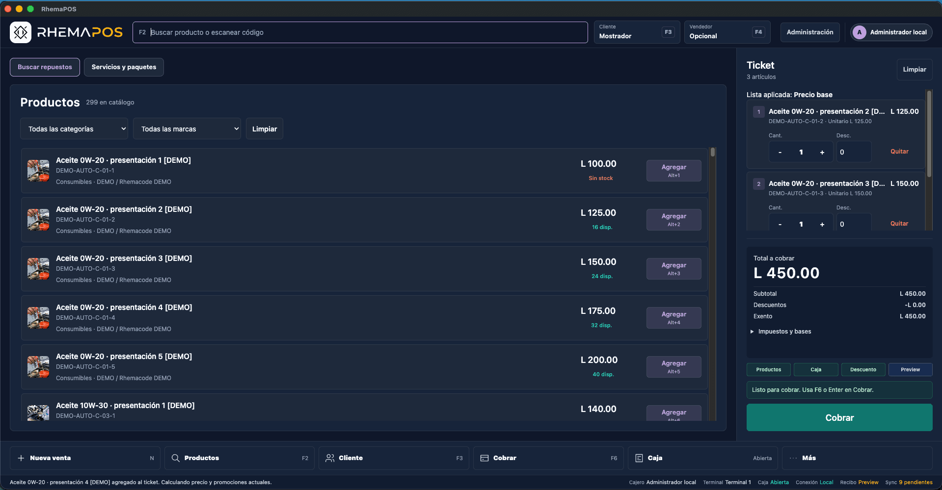
Task: Switch to Servicios y paquetes tab
Action: coord(124,67)
